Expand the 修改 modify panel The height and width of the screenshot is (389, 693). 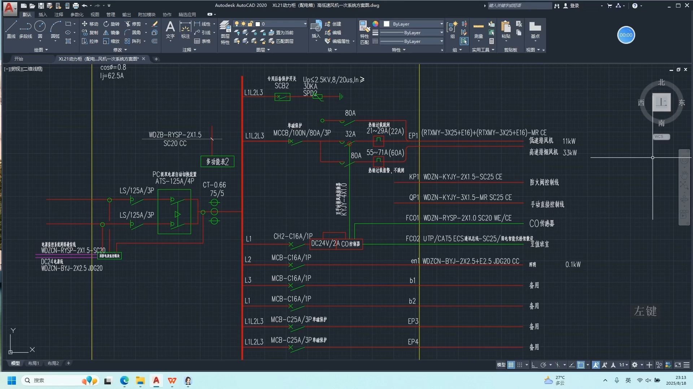[120, 50]
